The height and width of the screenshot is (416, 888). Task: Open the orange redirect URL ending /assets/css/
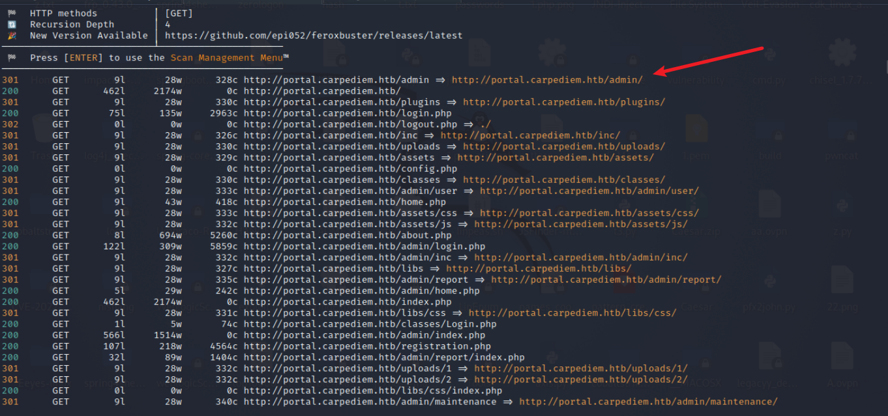tap(589, 212)
